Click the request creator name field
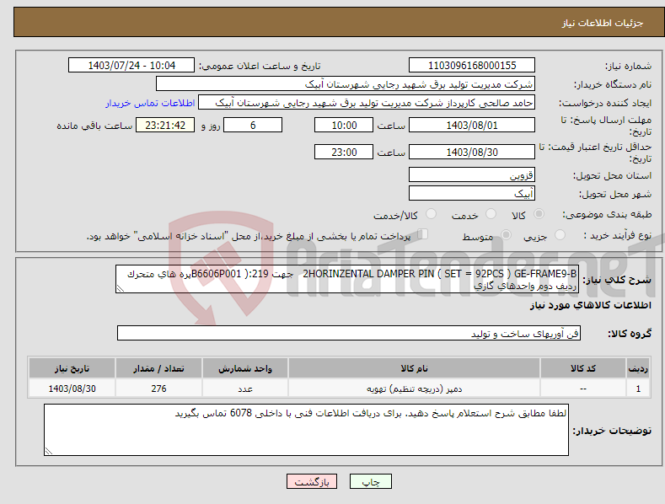This screenshot has width=665, height=504. tap(367, 103)
